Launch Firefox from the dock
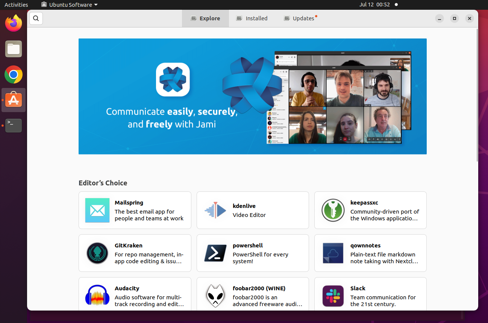This screenshot has width=488, height=323. (14, 23)
